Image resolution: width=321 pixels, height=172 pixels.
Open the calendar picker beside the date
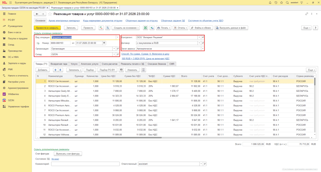(x=104, y=43)
